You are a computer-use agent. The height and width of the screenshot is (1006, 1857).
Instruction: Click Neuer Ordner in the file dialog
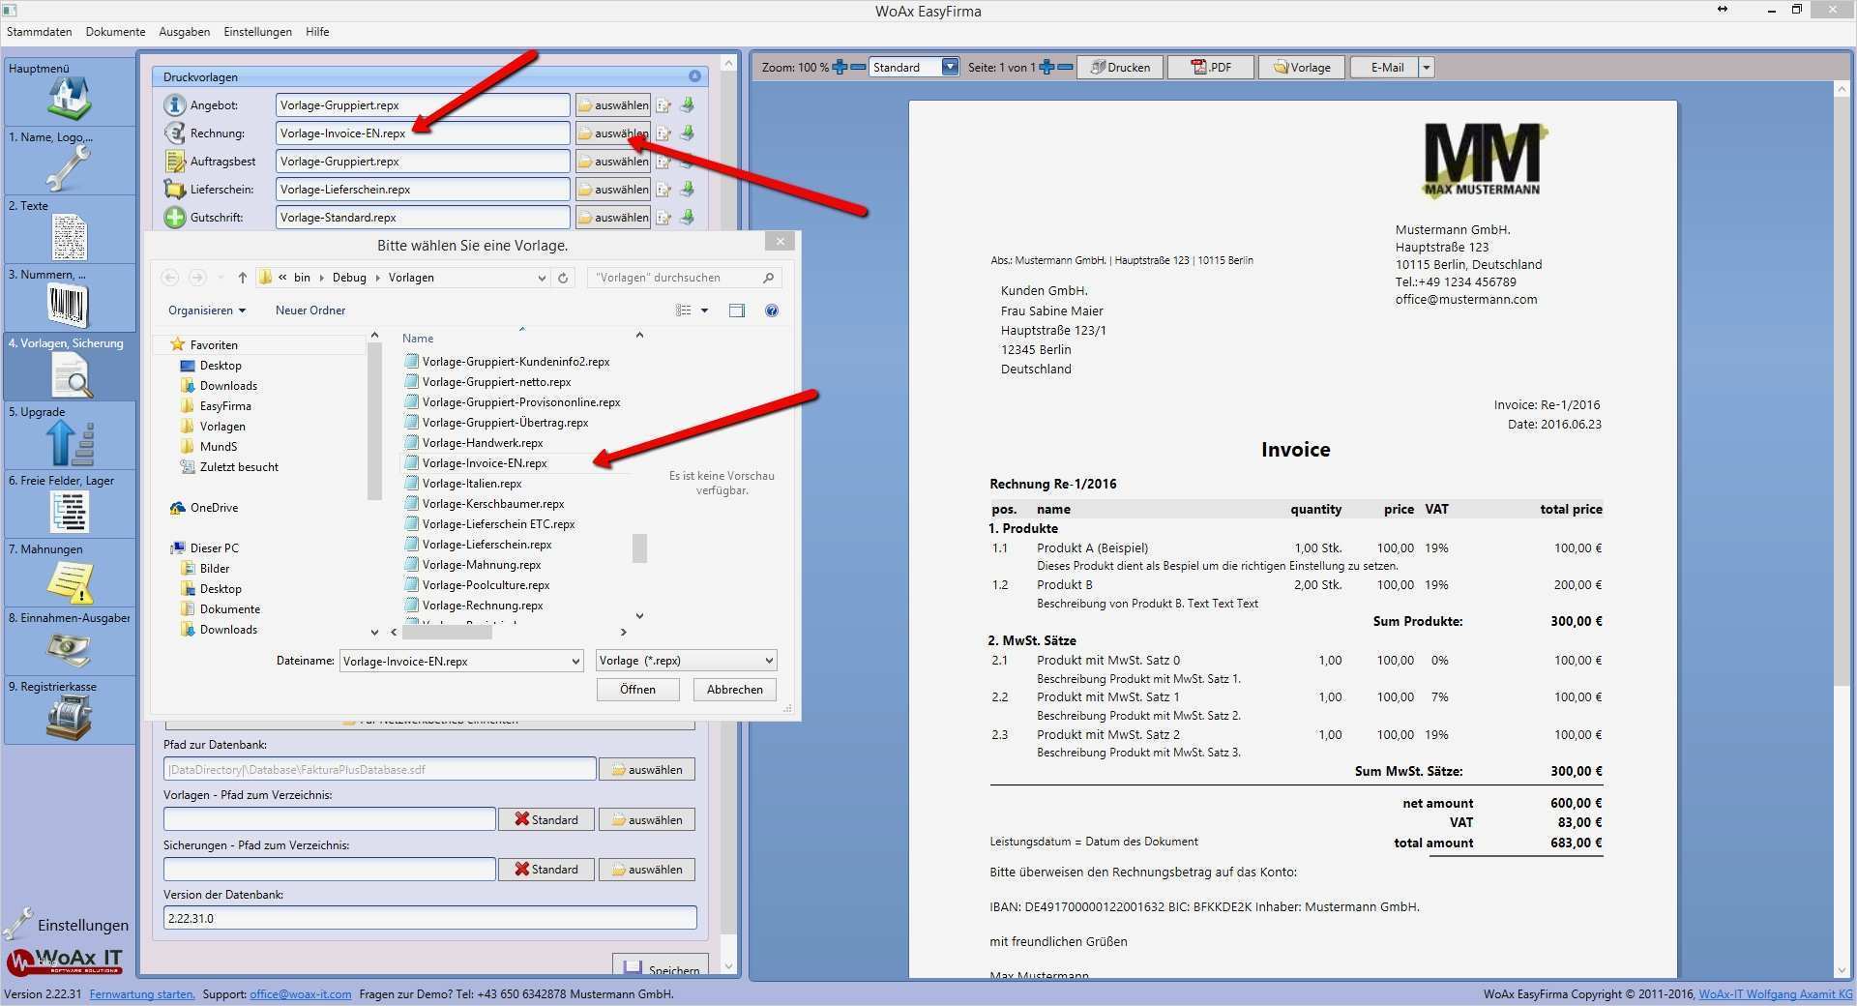coord(310,311)
